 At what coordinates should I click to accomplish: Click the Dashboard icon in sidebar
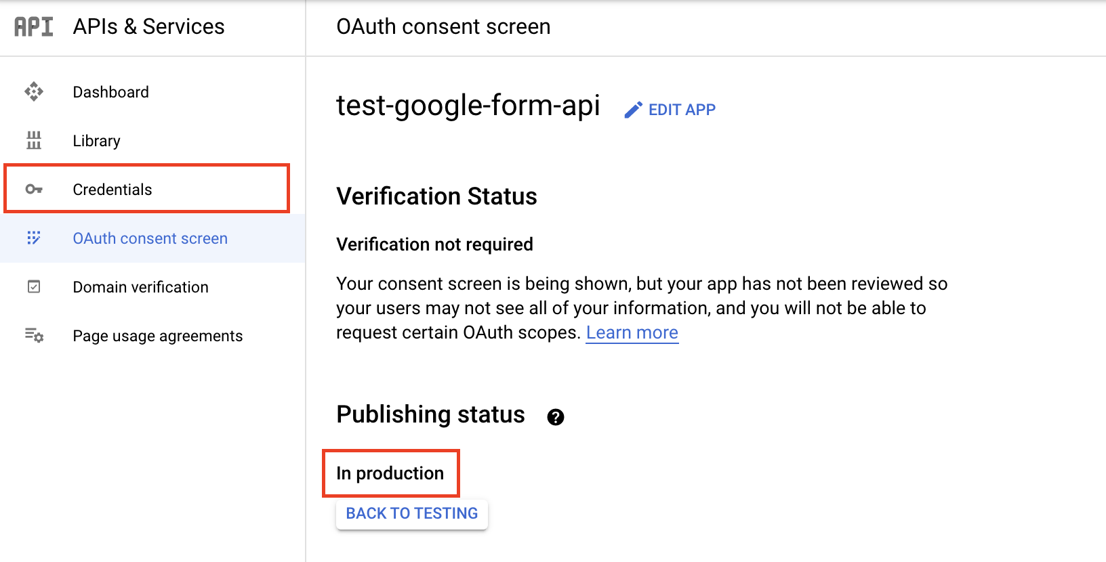coord(34,91)
